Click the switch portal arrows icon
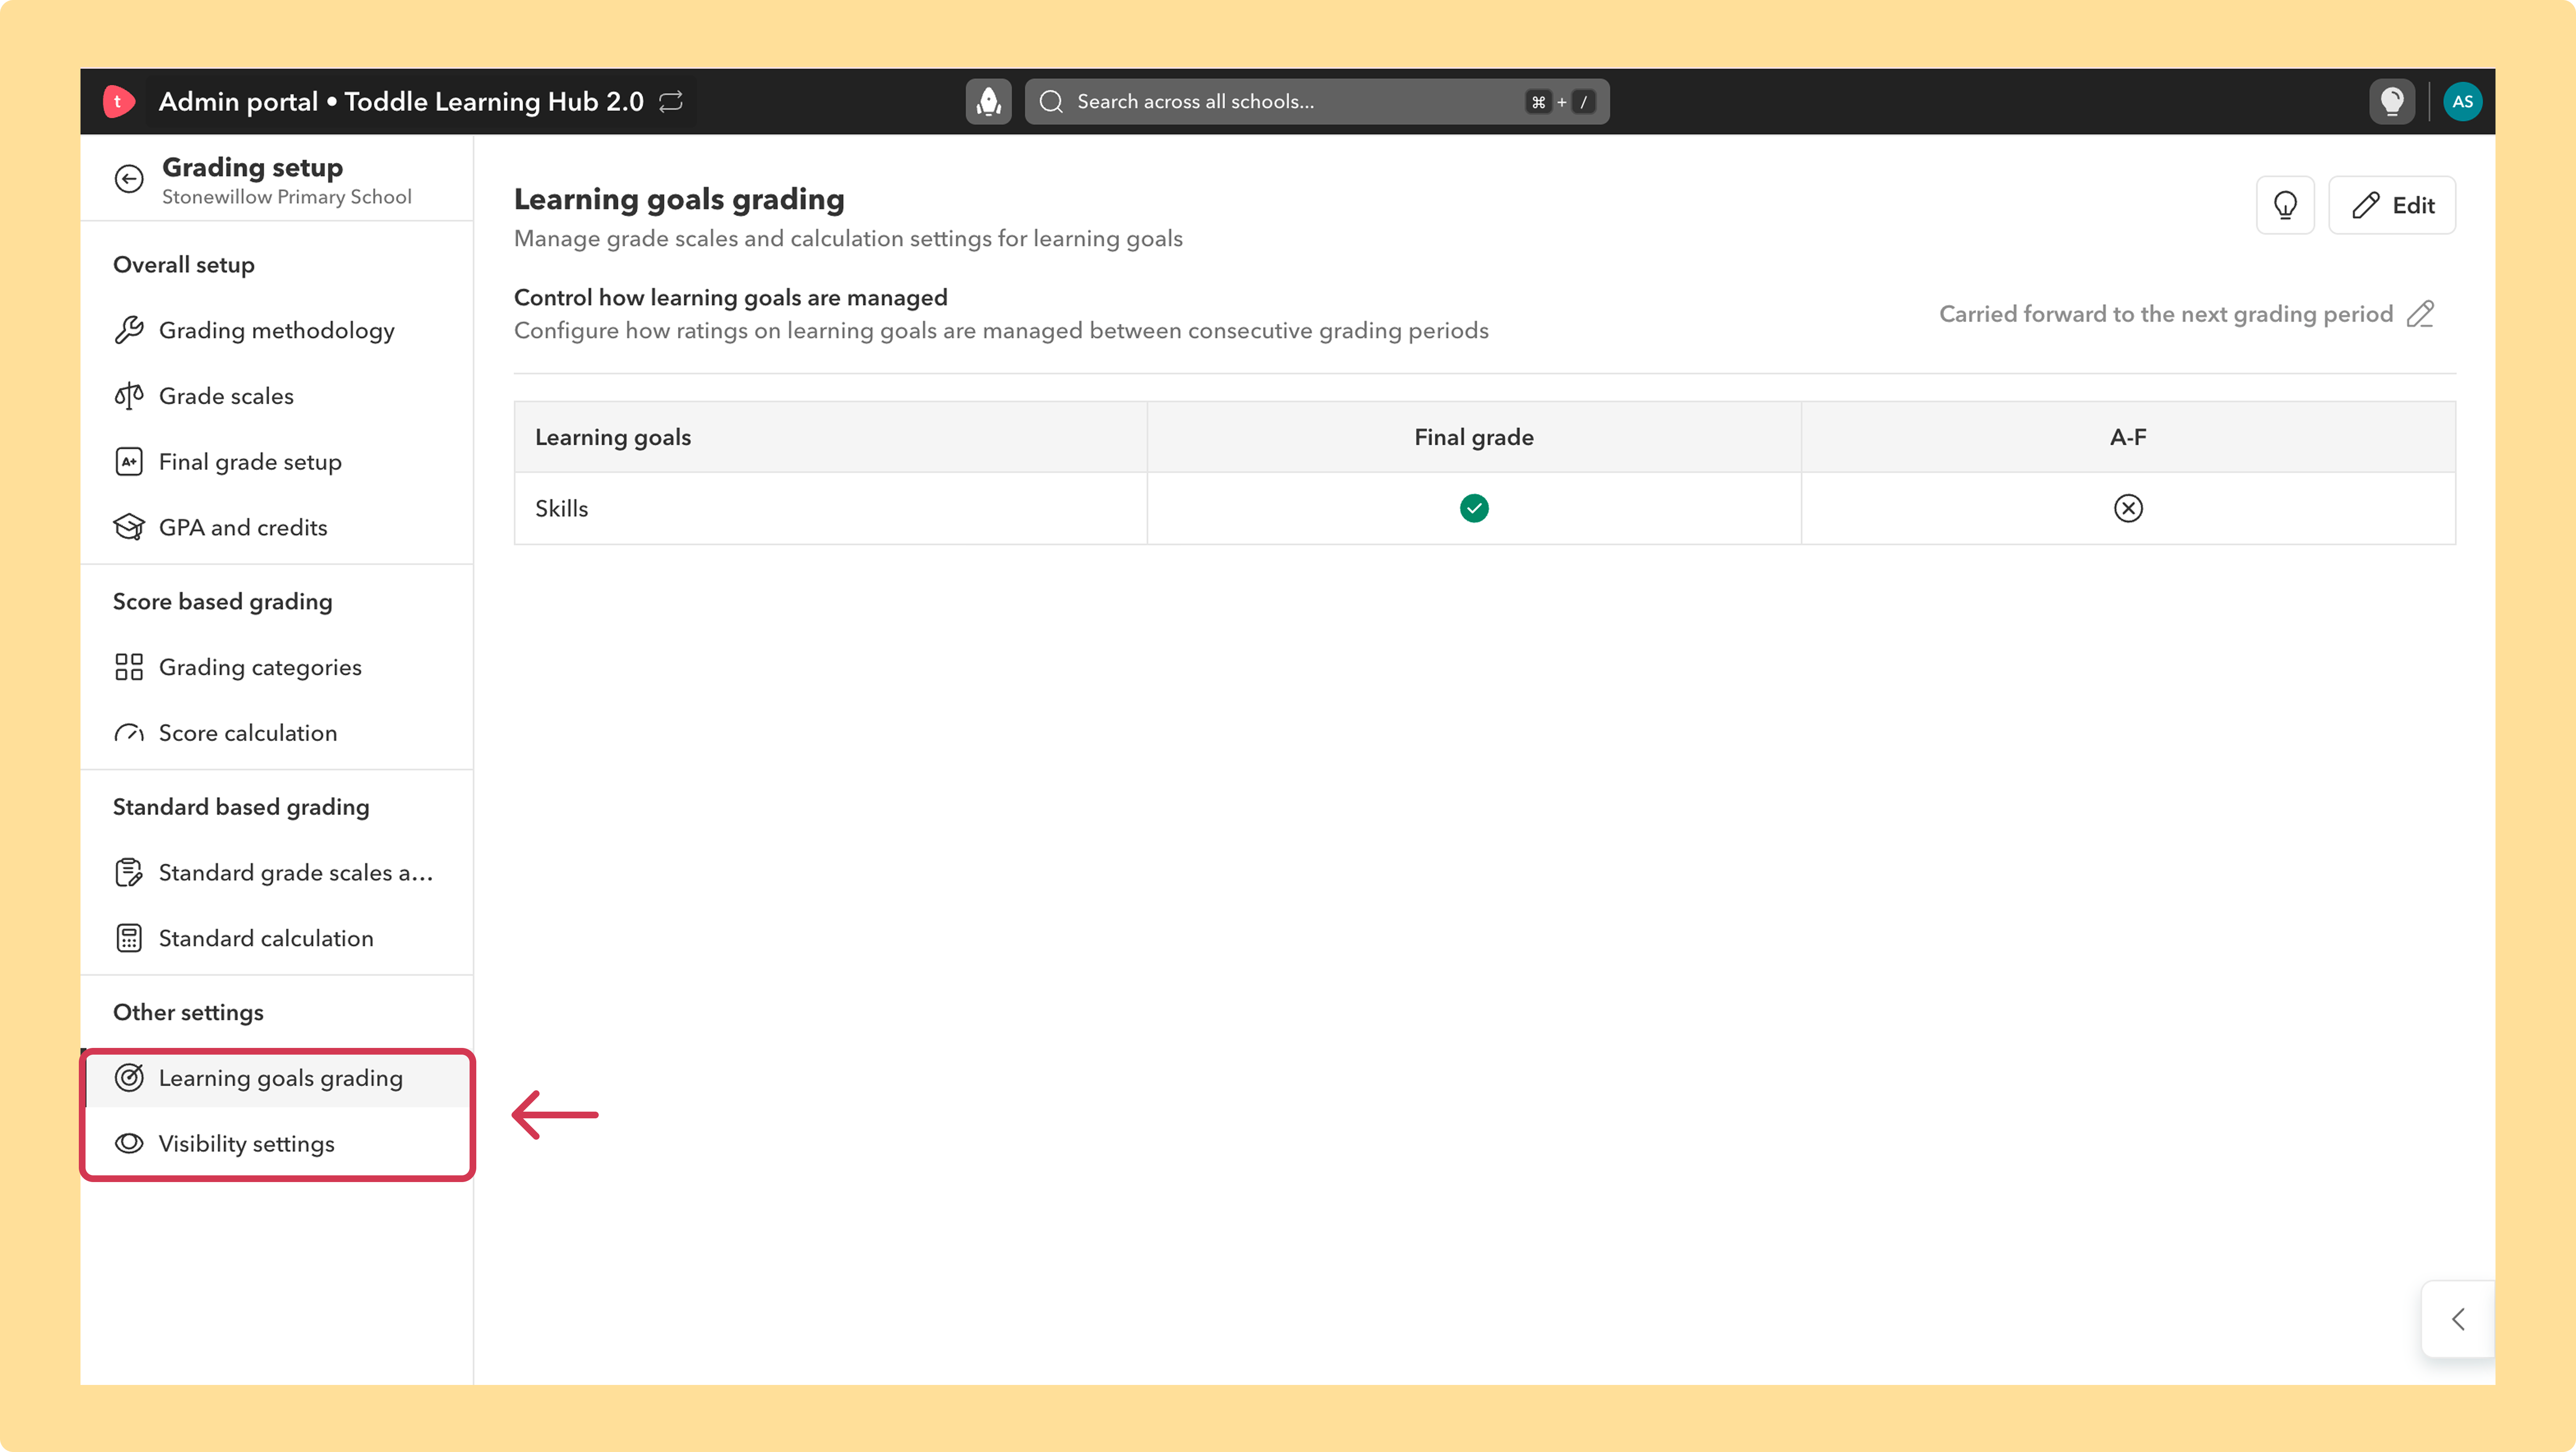 tap(671, 101)
